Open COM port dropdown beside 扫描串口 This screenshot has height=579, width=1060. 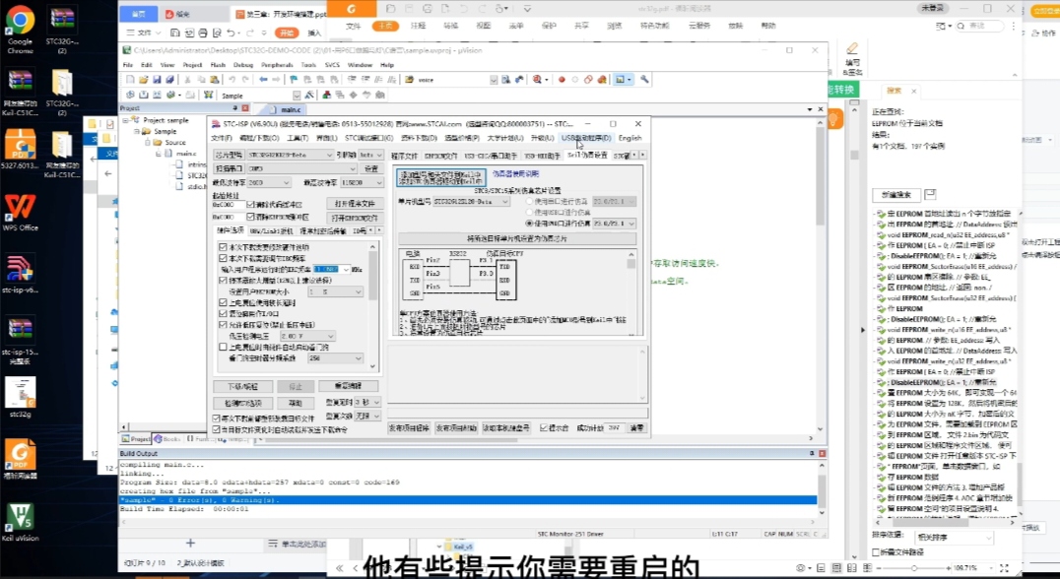301,168
